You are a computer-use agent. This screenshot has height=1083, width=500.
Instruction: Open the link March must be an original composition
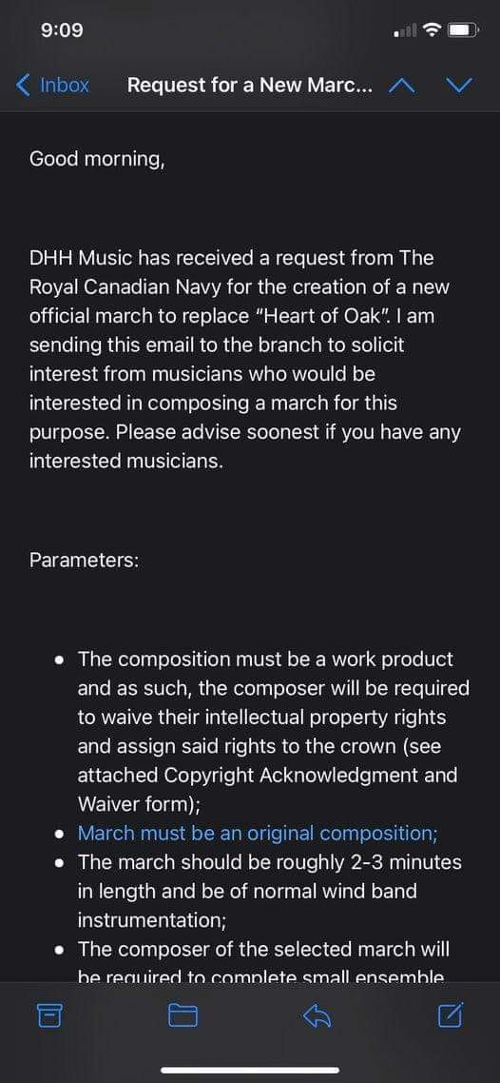[x=258, y=833]
